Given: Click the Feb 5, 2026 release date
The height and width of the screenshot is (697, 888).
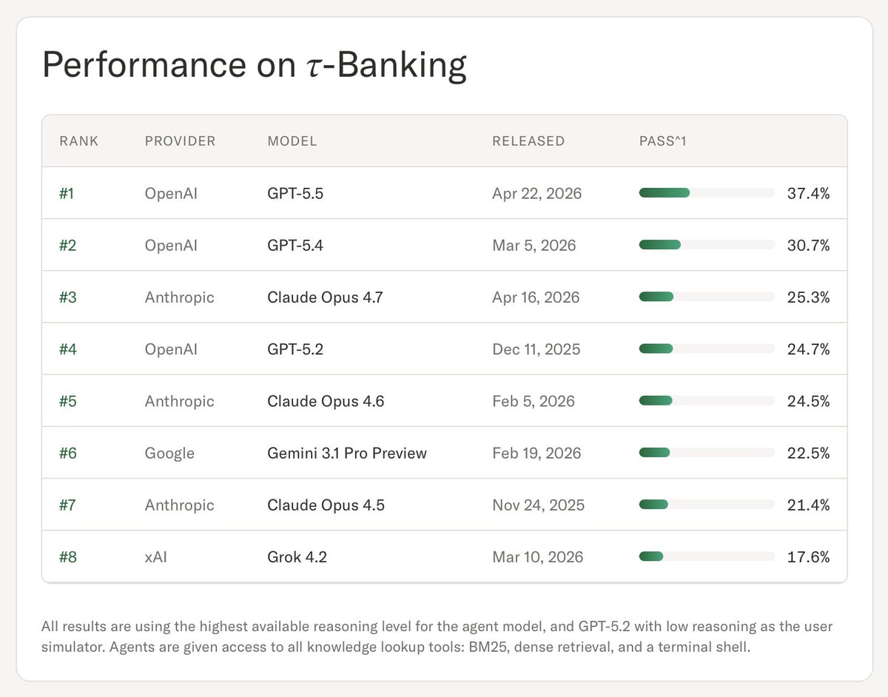Looking at the screenshot, I should point(534,401).
